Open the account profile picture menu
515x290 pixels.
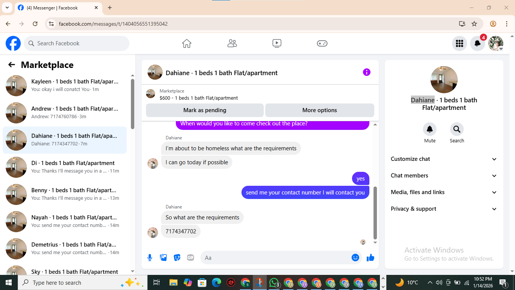pyautogui.click(x=496, y=43)
